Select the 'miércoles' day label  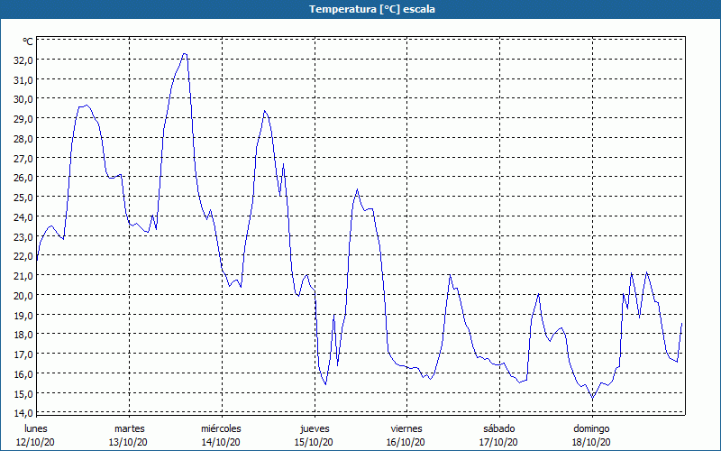221,428
